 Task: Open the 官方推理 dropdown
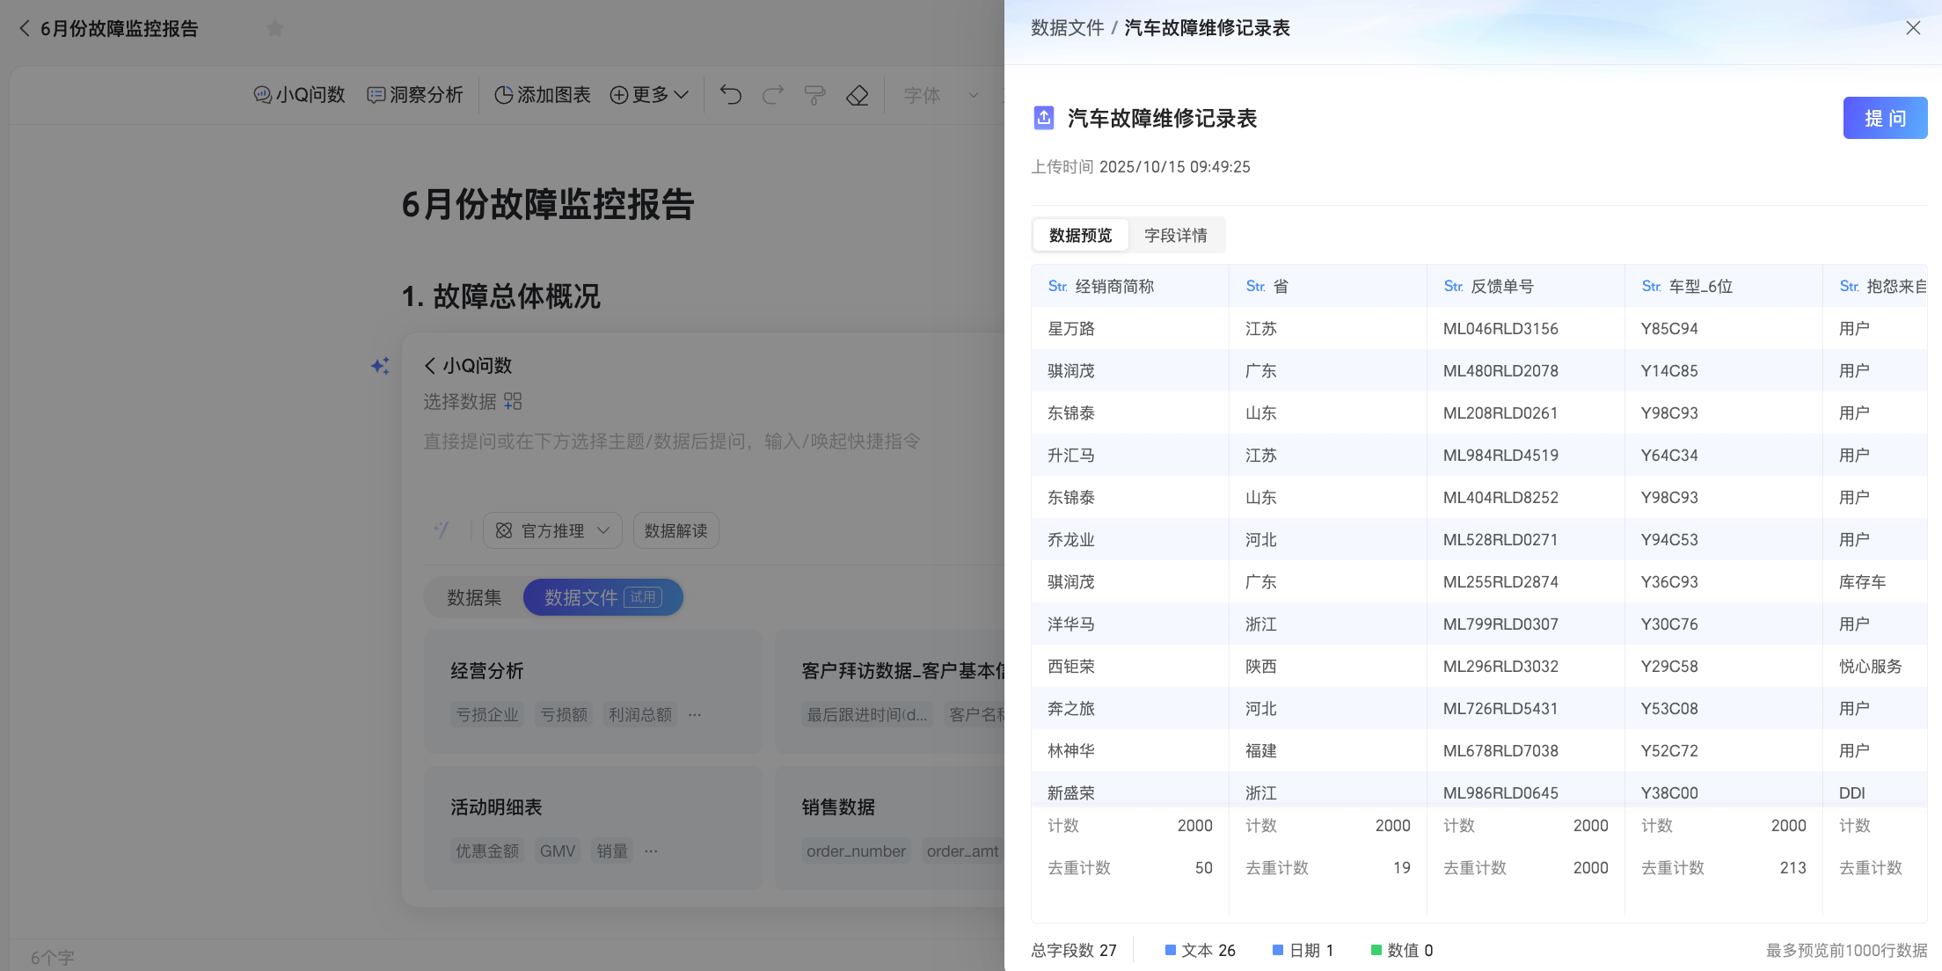point(552,530)
